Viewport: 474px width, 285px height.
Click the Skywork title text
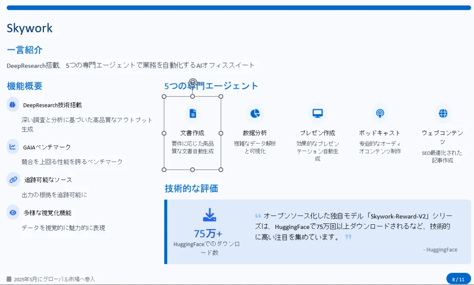pos(30,28)
